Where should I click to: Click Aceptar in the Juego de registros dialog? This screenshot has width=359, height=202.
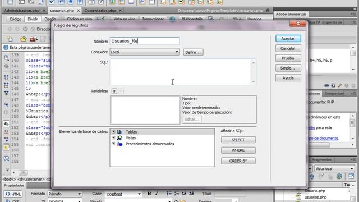[x=288, y=39]
